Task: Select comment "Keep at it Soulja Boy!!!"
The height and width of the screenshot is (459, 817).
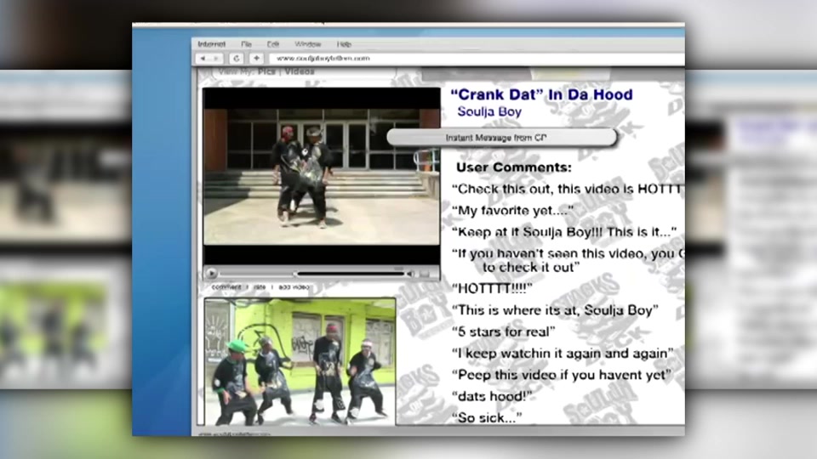Action: 563,231
